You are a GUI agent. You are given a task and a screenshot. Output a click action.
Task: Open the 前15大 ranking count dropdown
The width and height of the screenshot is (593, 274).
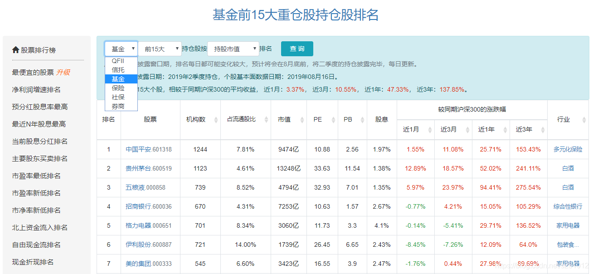160,49
